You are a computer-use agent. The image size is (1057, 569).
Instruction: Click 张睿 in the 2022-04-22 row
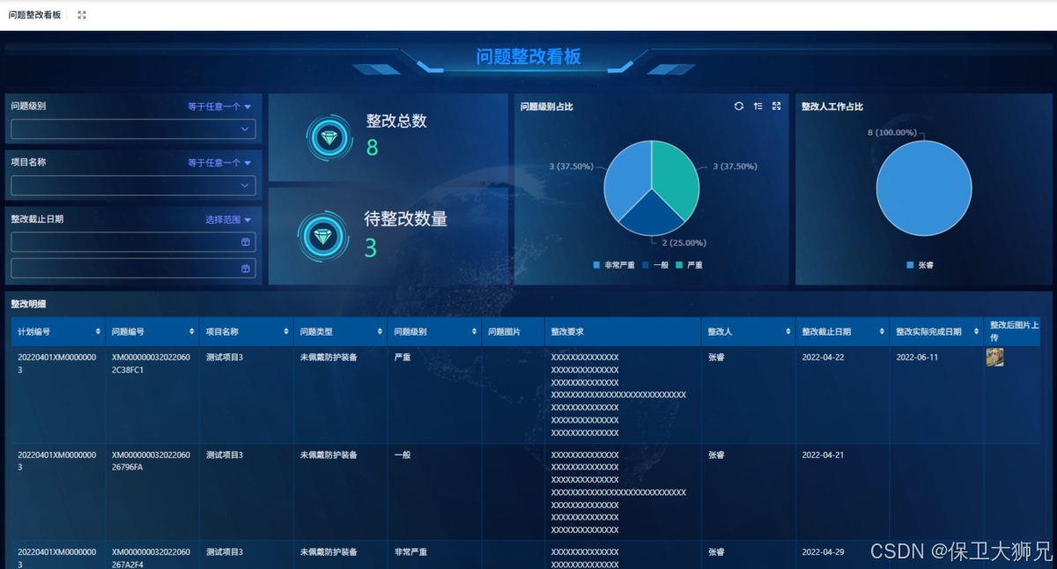716,358
